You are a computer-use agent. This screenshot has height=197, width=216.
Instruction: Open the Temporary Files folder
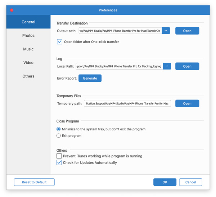point(187,104)
